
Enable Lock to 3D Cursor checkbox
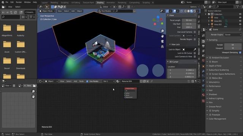coord(195,53)
